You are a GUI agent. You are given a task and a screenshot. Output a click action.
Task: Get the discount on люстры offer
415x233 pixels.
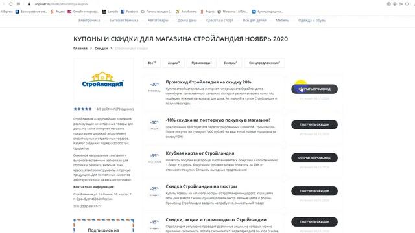314,191
